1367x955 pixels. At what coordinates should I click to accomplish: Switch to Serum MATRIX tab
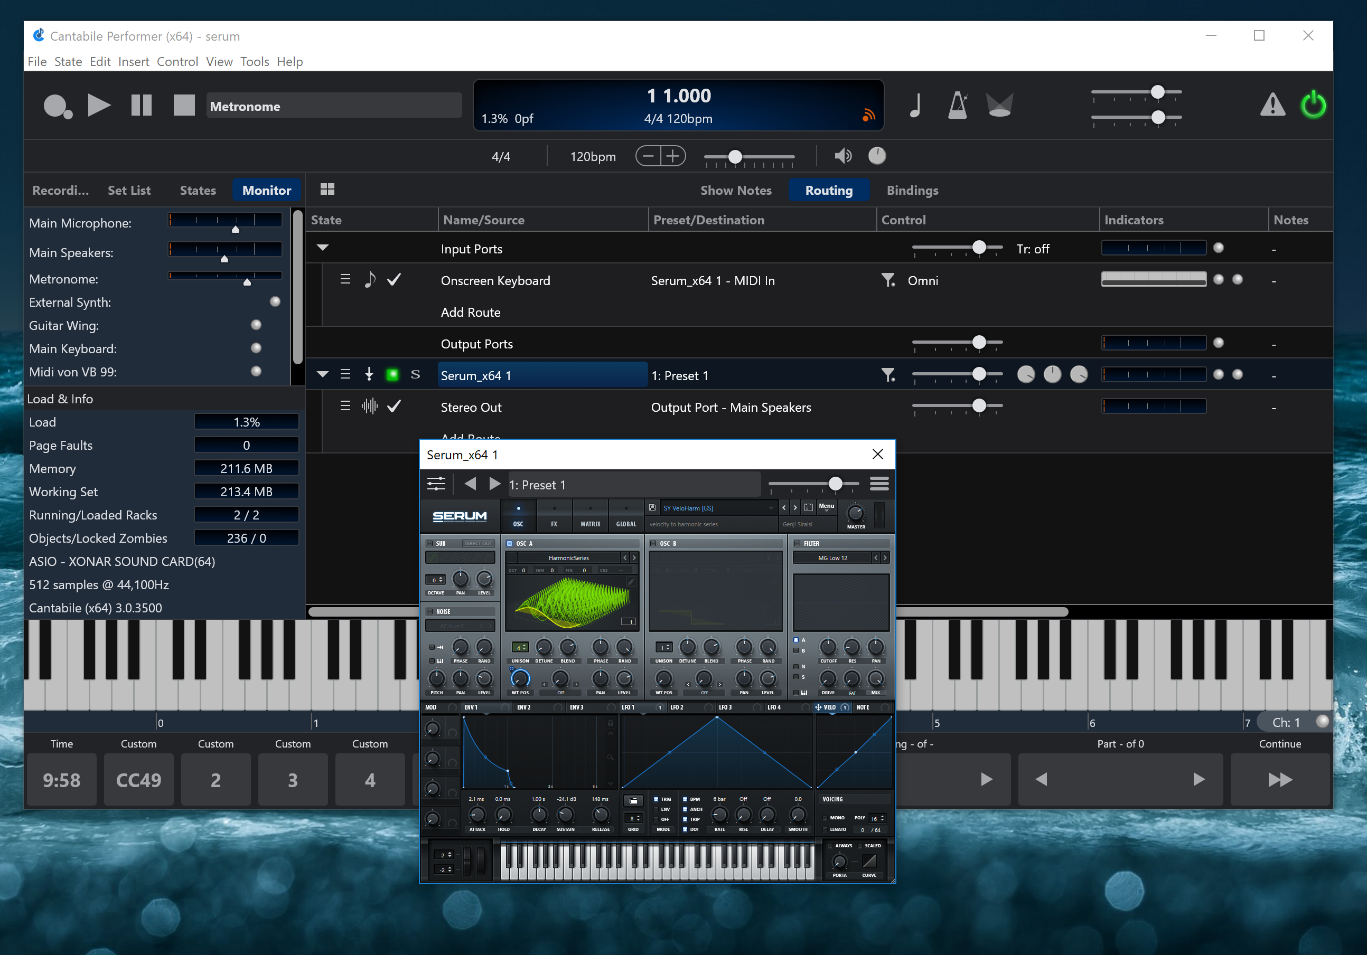click(590, 516)
